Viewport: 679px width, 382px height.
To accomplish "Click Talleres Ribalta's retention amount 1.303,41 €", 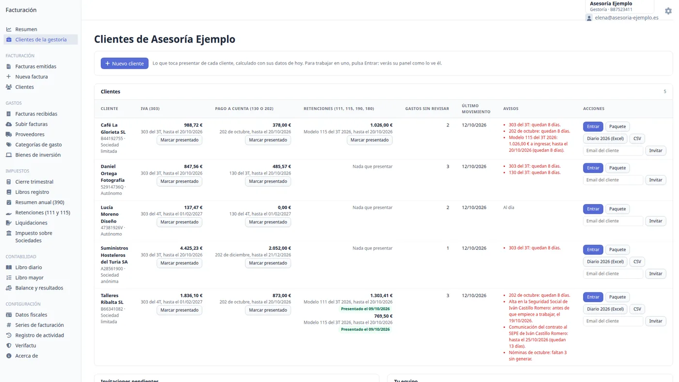I will click(x=381, y=295).
